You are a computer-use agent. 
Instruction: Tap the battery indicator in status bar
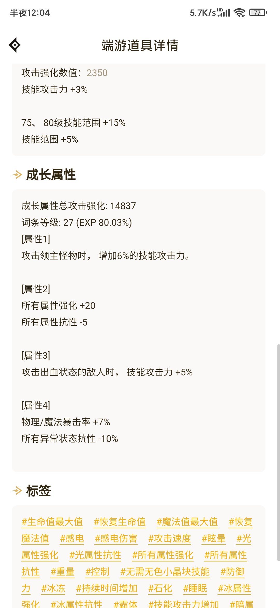[x=258, y=12]
